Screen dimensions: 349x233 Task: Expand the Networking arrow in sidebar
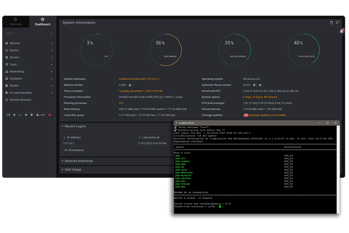click(52, 72)
